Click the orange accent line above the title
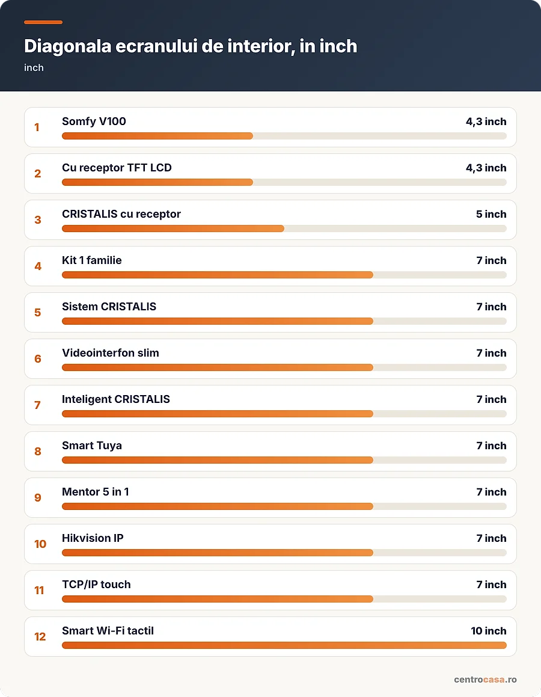This screenshot has width=541, height=697. pos(43,22)
